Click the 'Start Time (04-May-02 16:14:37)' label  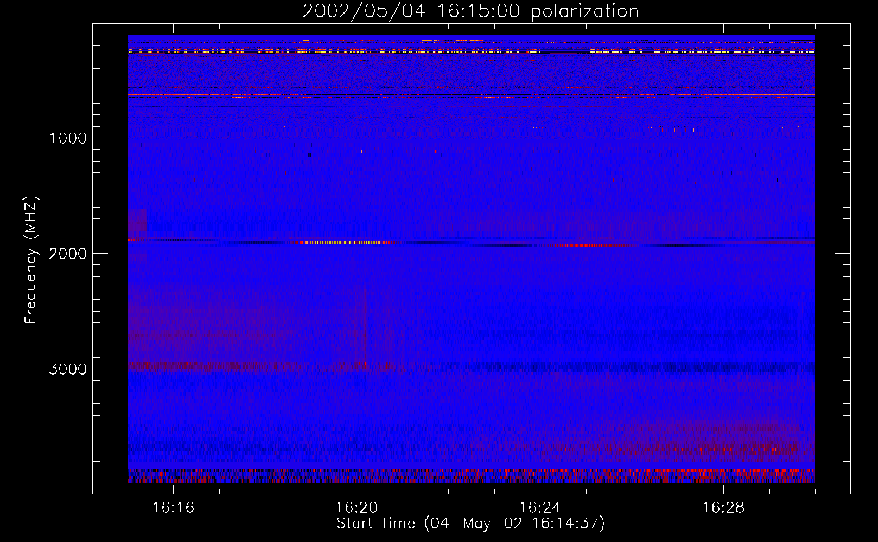coord(470,524)
